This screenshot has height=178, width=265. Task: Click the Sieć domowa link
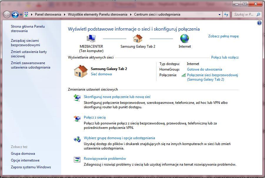tap(101, 74)
